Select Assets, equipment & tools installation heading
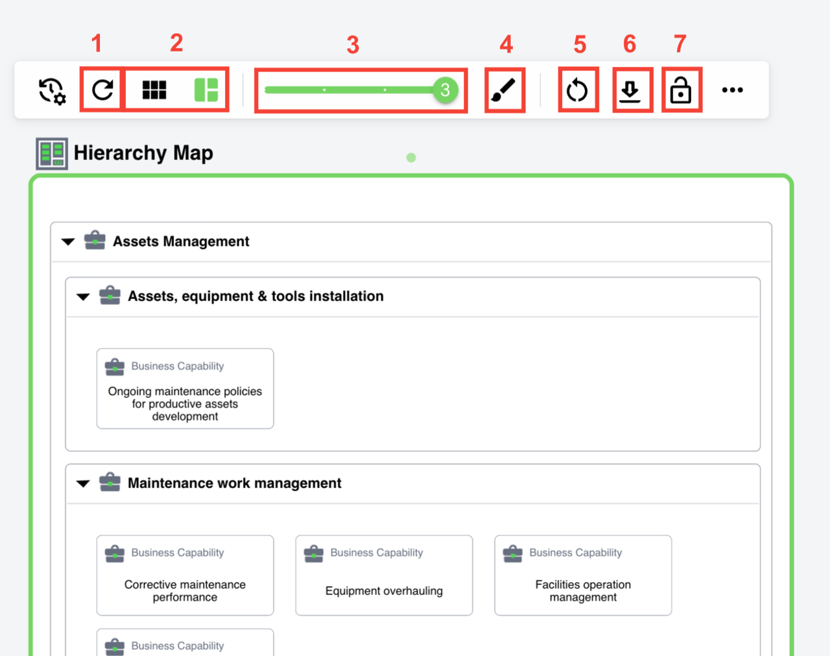830x656 pixels. tap(255, 297)
